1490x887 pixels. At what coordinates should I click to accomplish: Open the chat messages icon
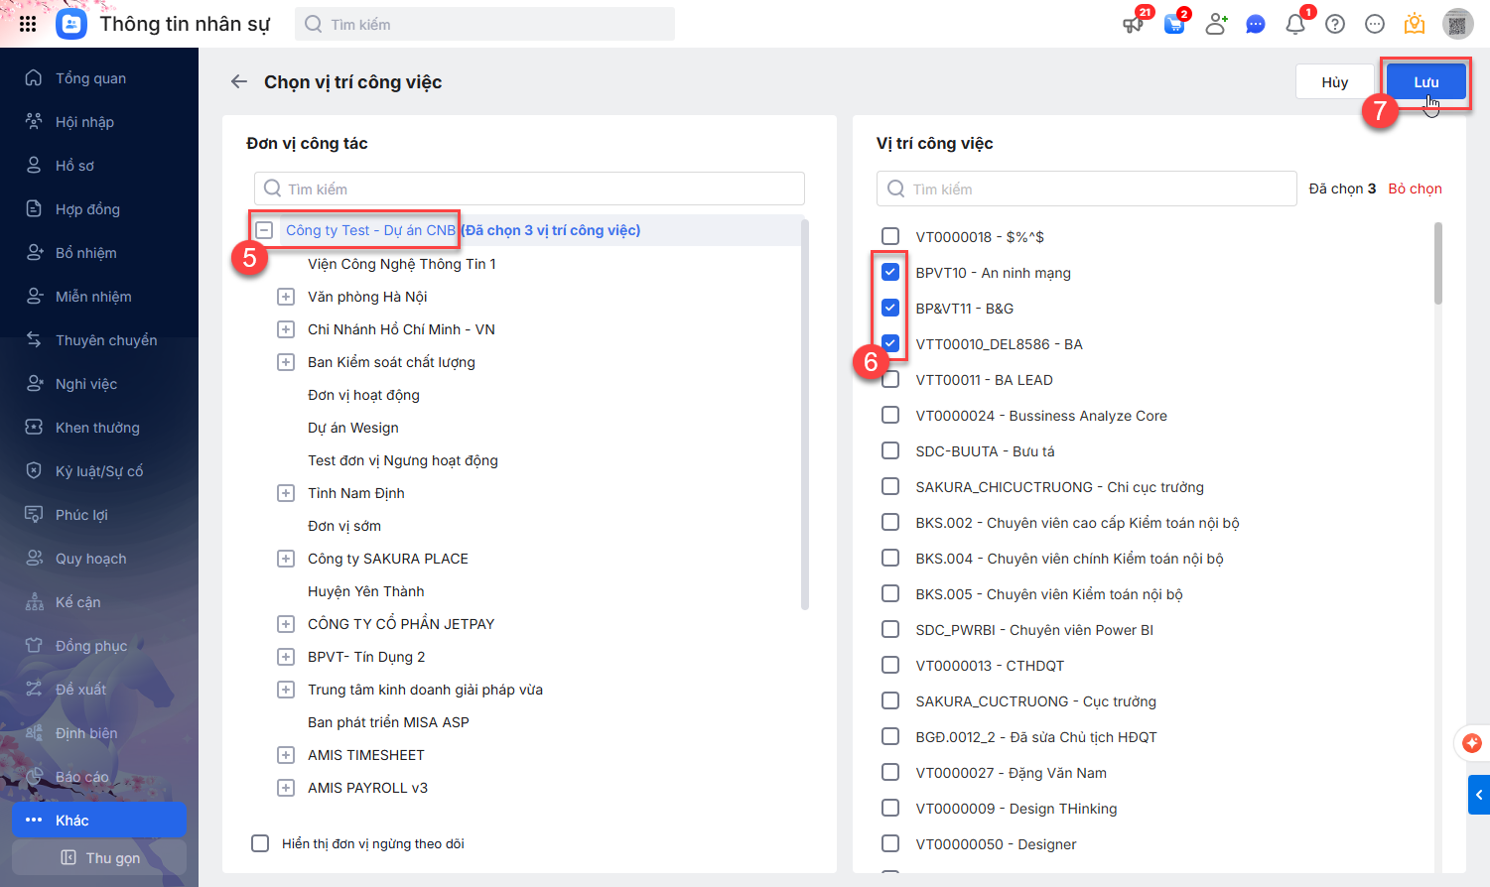click(1256, 24)
